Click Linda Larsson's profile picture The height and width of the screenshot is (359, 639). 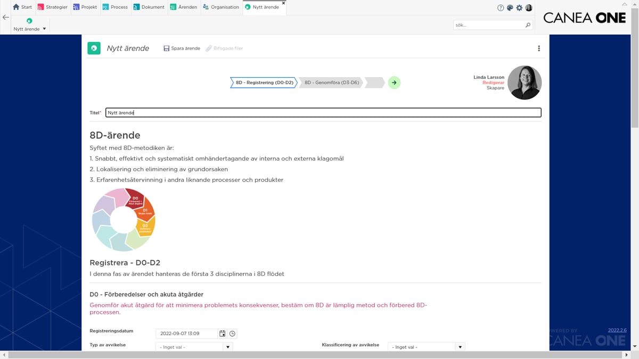click(525, 82)
